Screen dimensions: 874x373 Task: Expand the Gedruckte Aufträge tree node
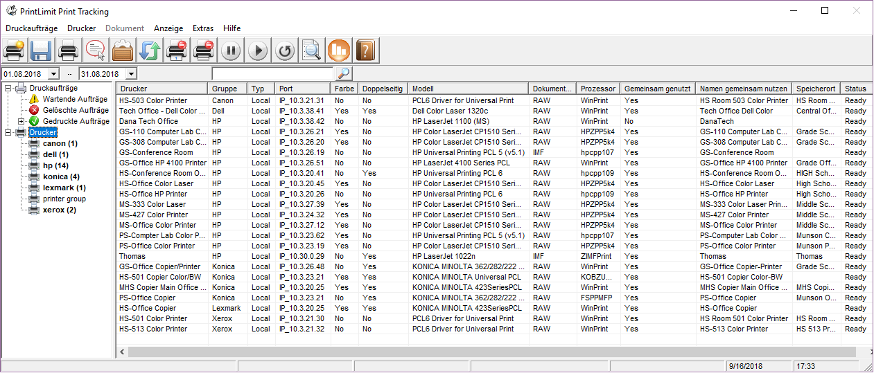click(21, 122)
